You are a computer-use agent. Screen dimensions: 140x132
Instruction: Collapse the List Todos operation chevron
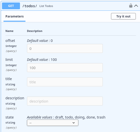coord(136,6)
